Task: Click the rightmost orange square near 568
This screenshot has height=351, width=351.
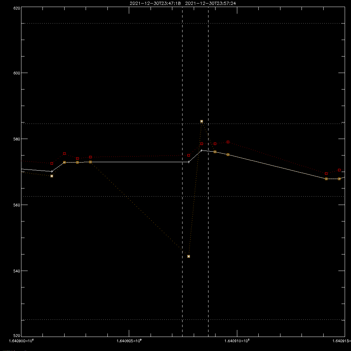Action: pos(339,179)
